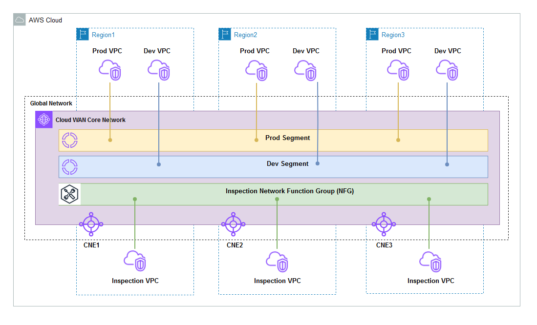The height and width of the screenshot is (325, 537).
Task: Click the 'Dev Segment' label
Action: coord(288,164)
